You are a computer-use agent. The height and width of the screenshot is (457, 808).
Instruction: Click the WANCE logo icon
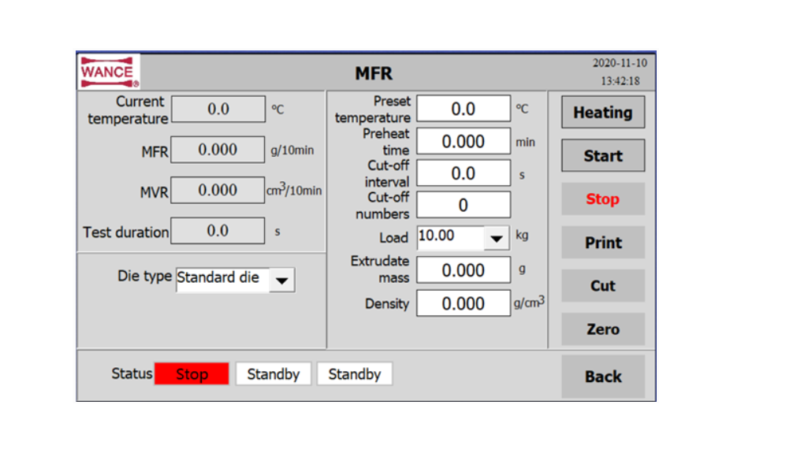109,72
